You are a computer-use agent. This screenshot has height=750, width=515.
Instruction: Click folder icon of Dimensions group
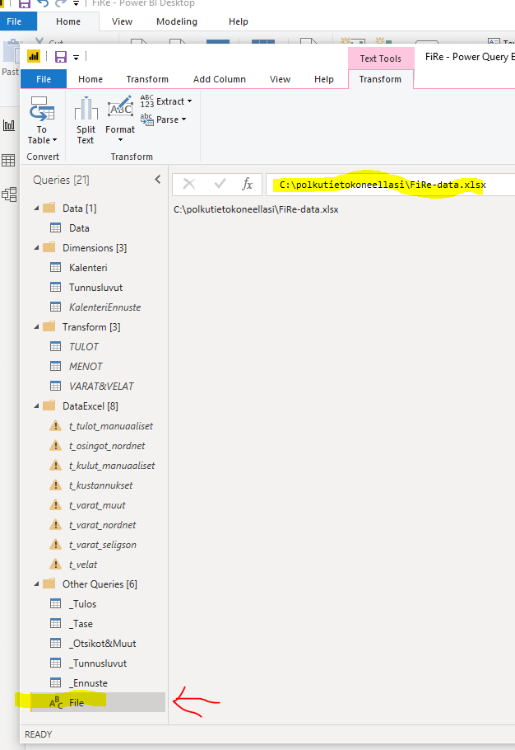point(49,247)
